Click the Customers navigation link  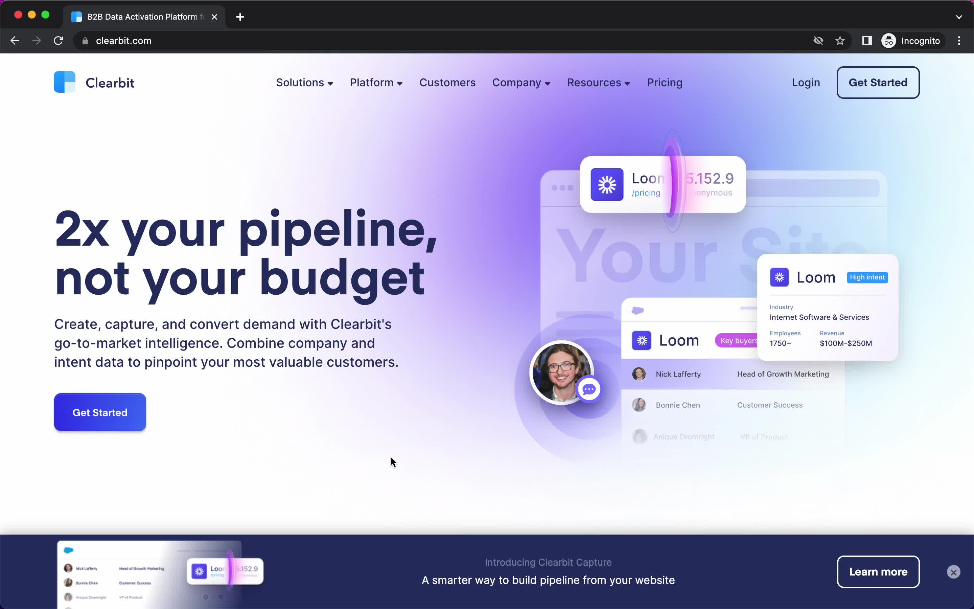447,83
